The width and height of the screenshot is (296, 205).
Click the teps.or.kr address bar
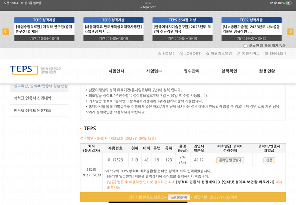point(148,7)
